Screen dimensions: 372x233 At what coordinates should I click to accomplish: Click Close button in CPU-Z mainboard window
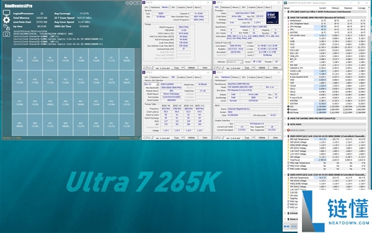(x=275, y=137)
